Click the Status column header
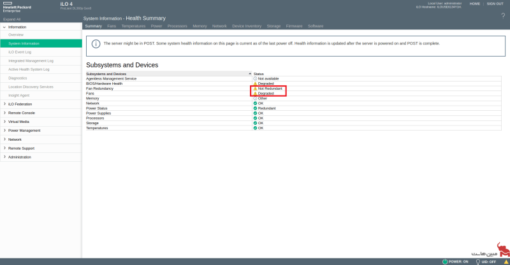The width and height of the screenshot is (510, 265). coord(259,74)
